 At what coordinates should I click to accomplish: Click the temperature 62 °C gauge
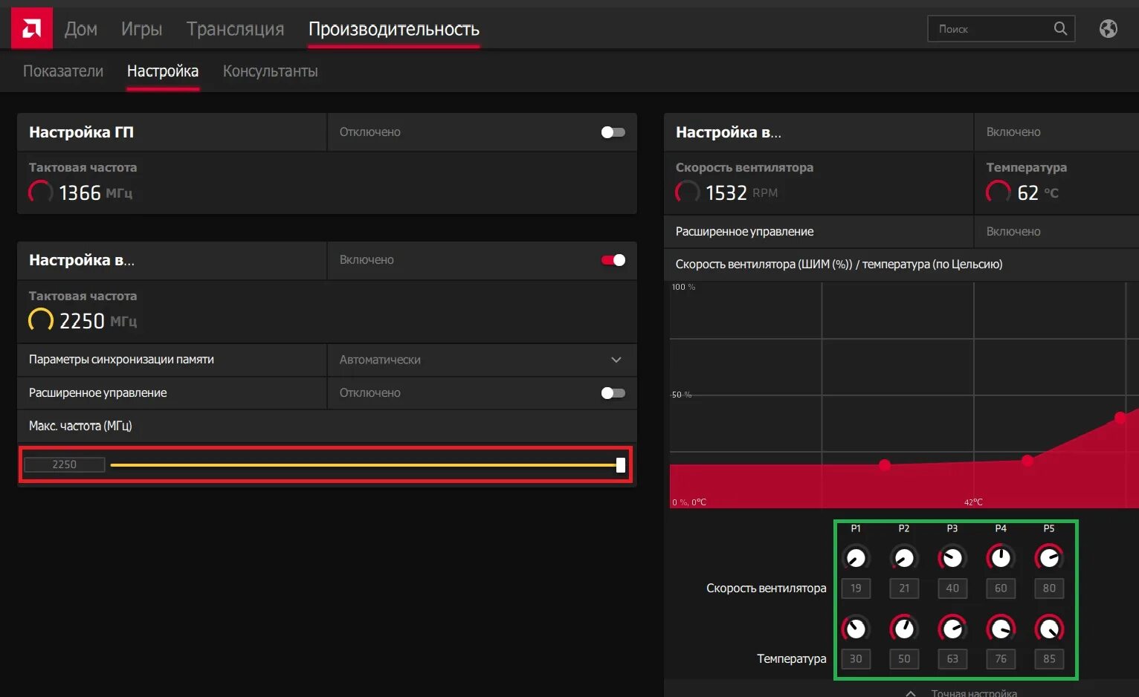click(x=998, y=192)
